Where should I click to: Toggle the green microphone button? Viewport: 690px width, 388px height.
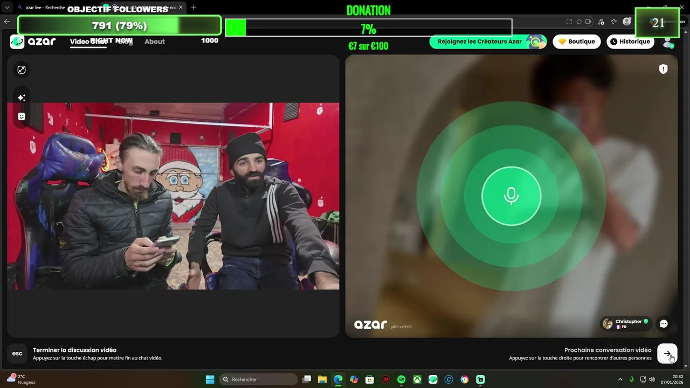[511, 196]
